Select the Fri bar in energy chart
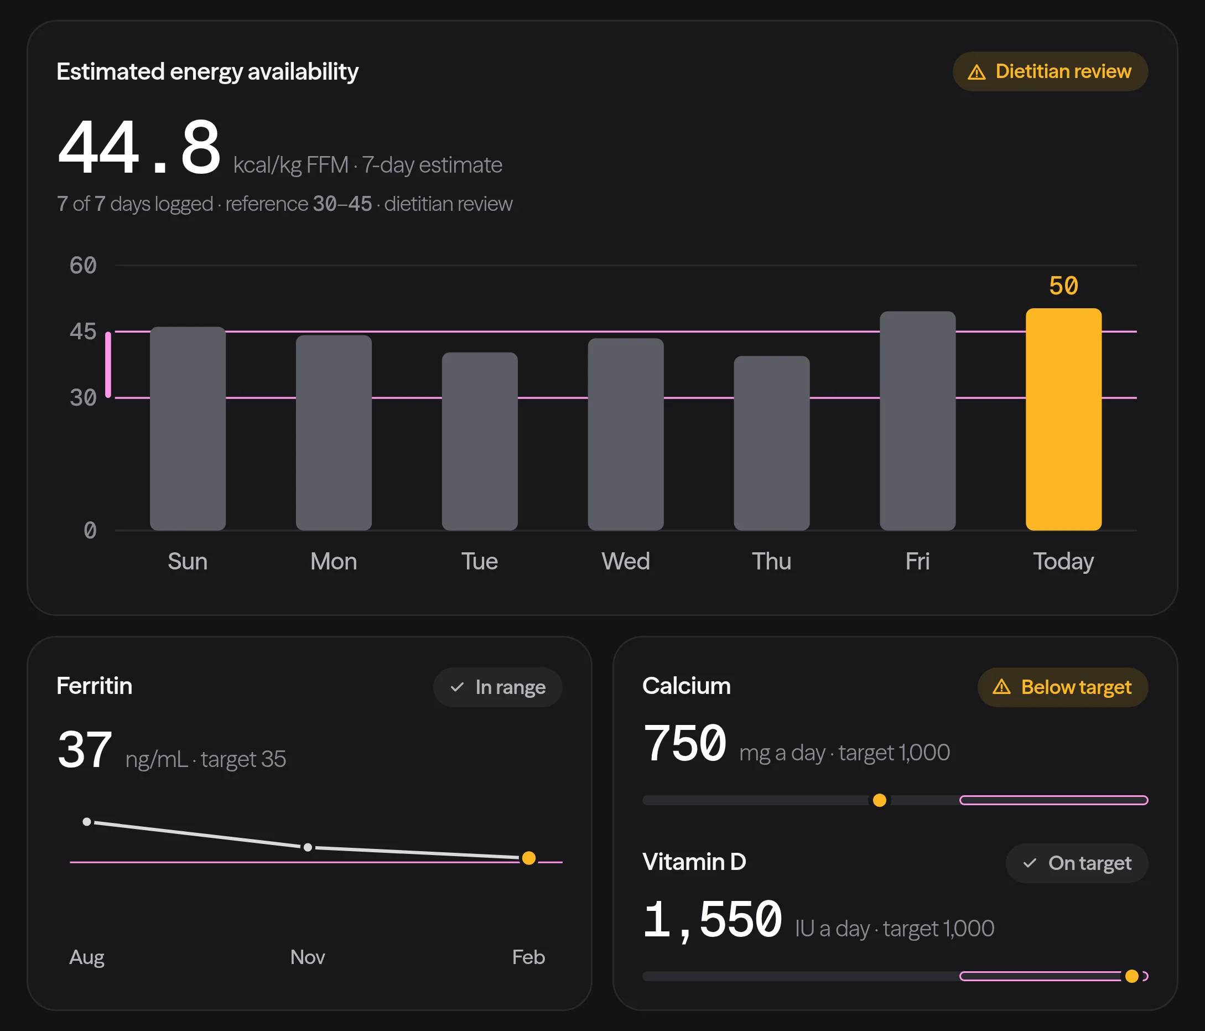 [918, 421]
